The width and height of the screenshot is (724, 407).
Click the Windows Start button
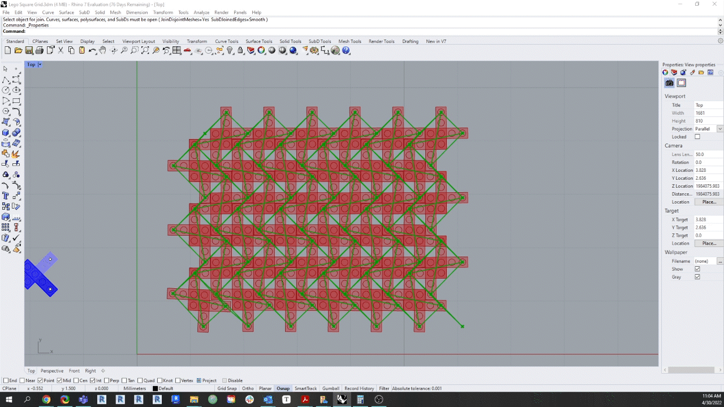coord(9,400)
